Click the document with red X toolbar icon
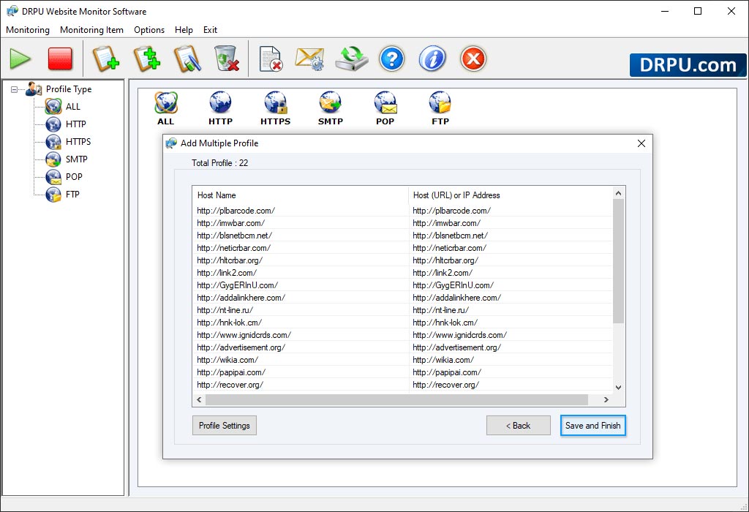This screenshot has width=749, height=512. (x=271, y=59)
